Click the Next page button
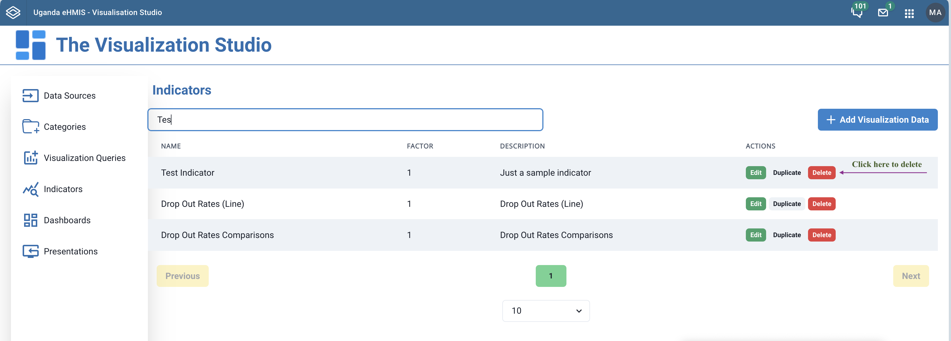The image size is (951, 341). tap(911, 276)
